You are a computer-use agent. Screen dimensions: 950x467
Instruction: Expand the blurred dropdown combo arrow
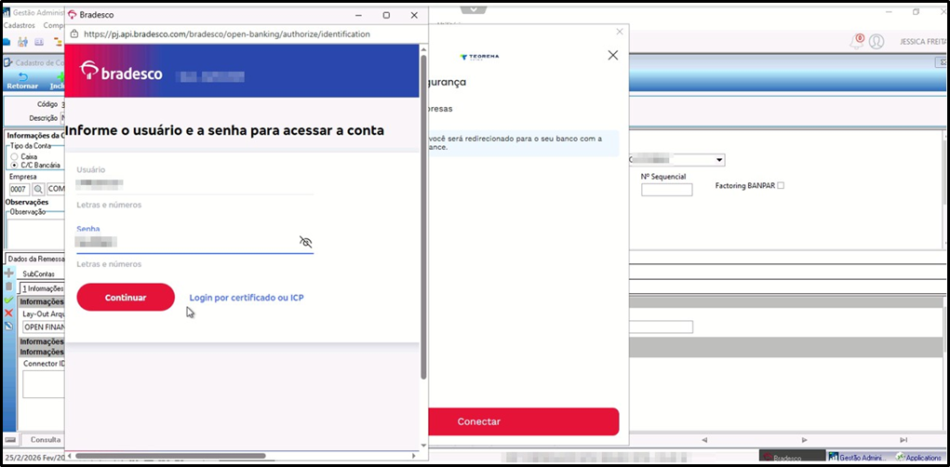point(719,160)
